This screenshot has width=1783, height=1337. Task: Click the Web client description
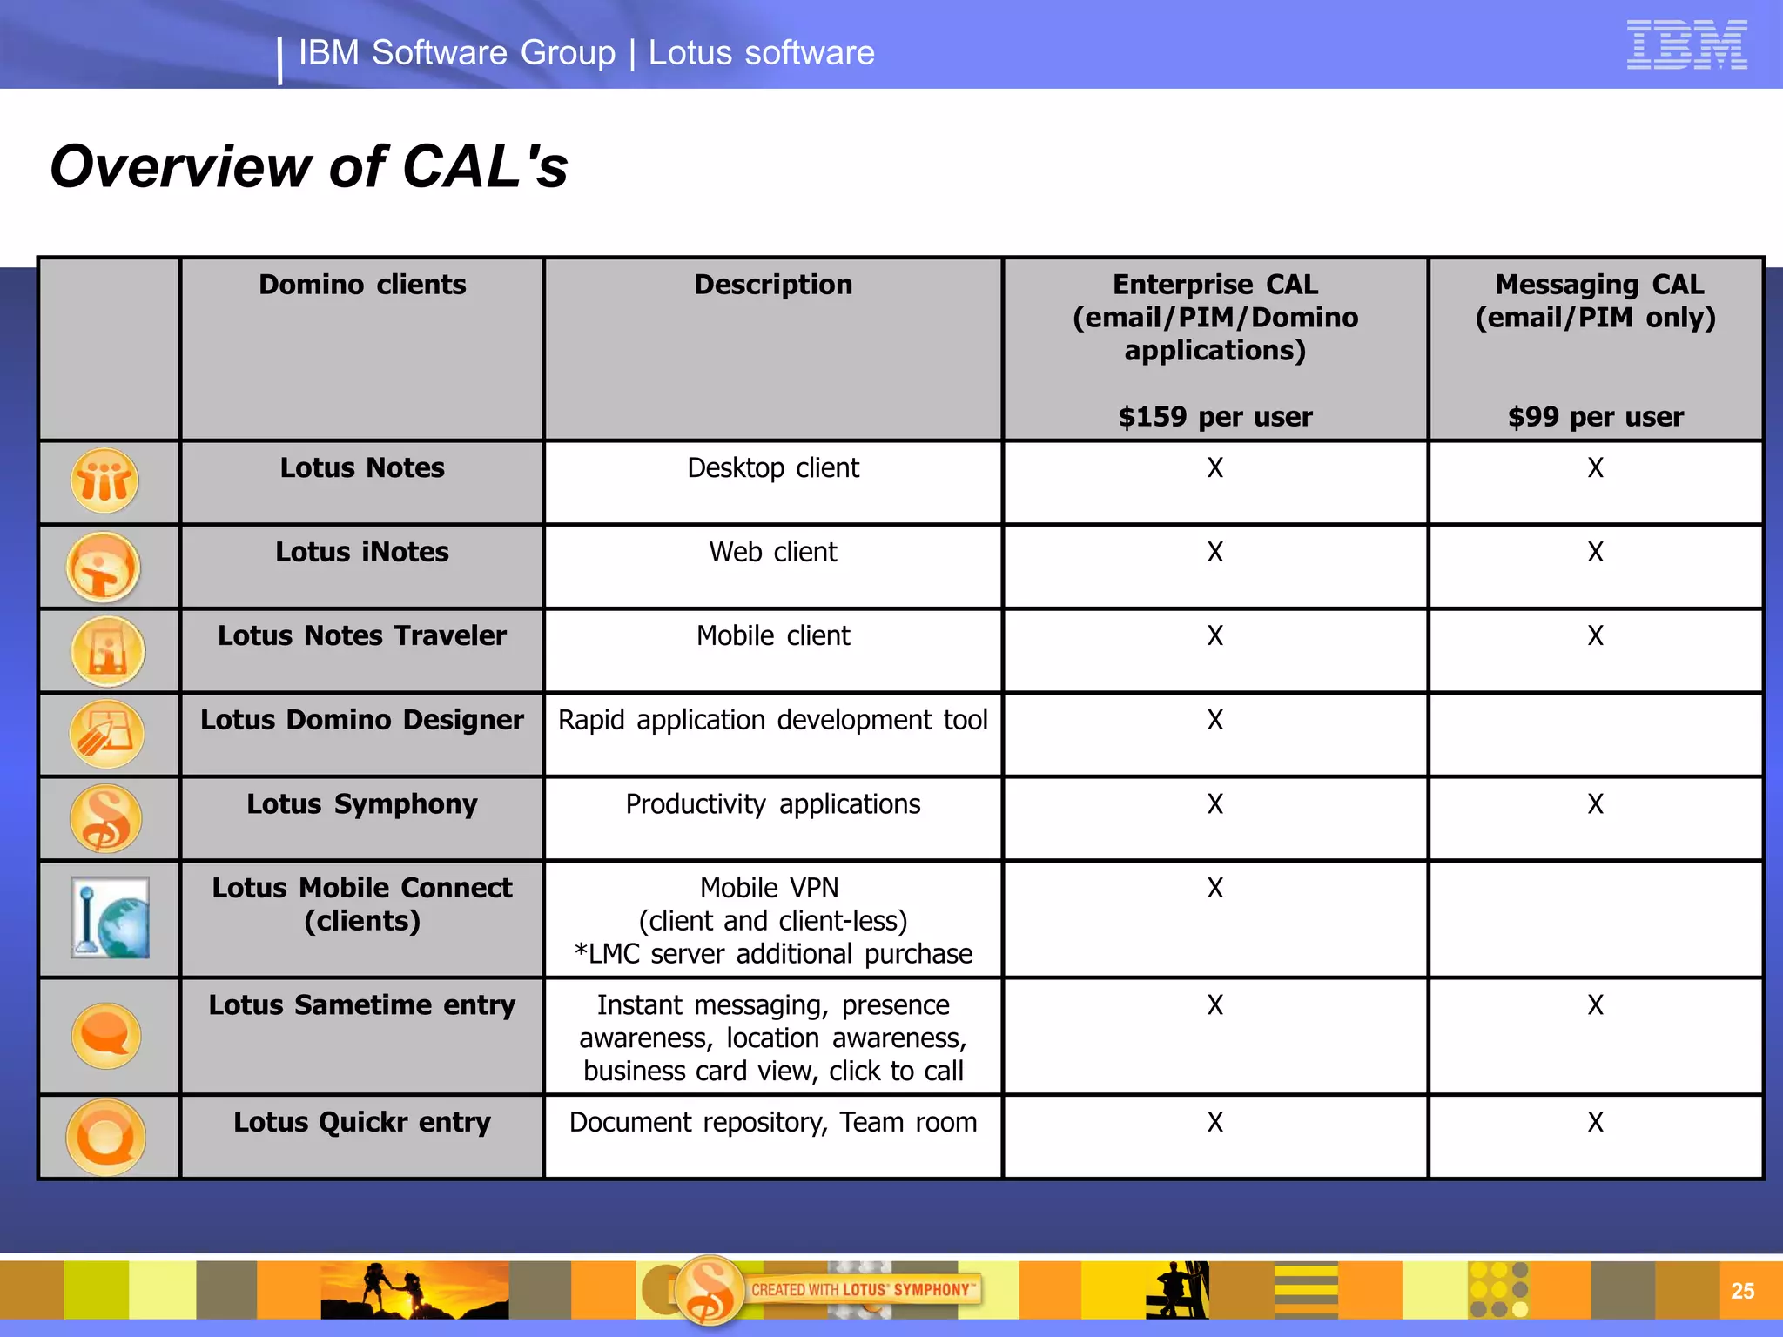(773, 552)
